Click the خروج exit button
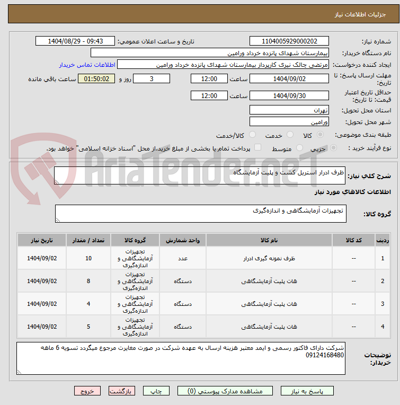The image size is (400, 405). tap(87, 391)
